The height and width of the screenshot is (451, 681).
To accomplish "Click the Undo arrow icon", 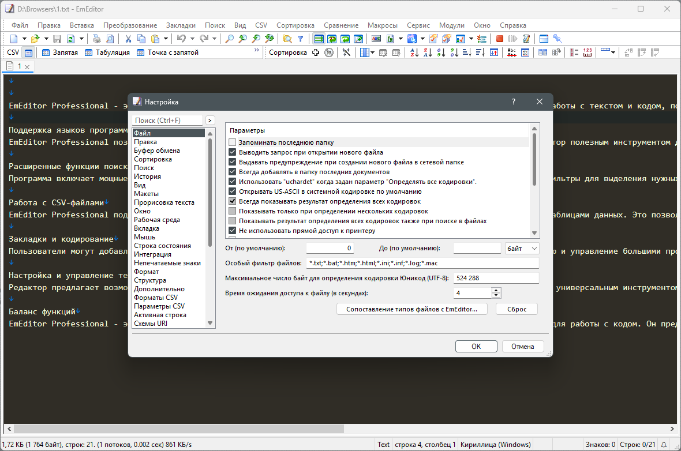I will (x=181, y=39).
